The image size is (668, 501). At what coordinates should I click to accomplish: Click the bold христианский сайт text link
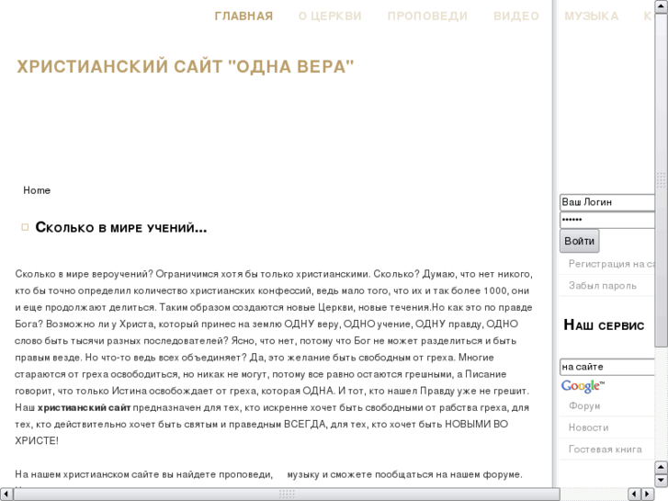point(84,407)
